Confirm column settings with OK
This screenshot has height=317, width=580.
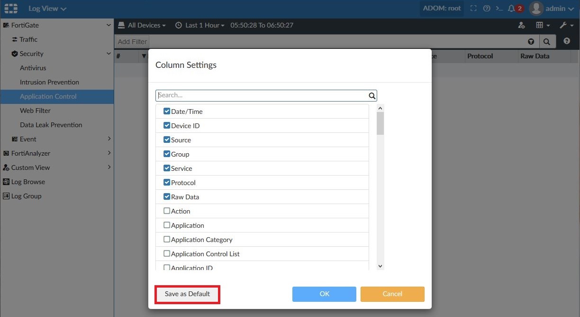[x=324, y=294]
